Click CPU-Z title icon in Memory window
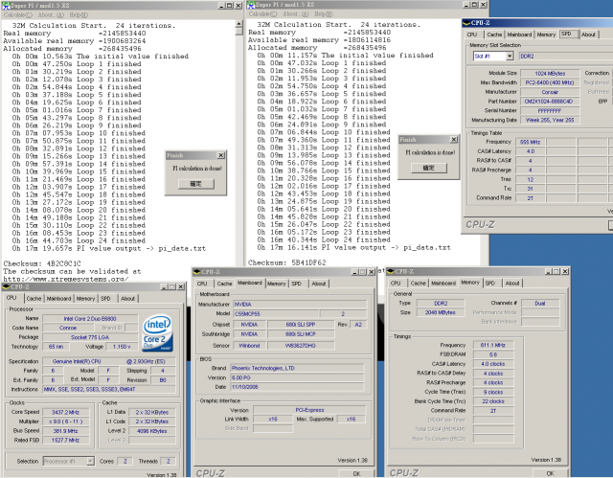The height and width of the screenshot is (478, 613). [x=390, y=271]
